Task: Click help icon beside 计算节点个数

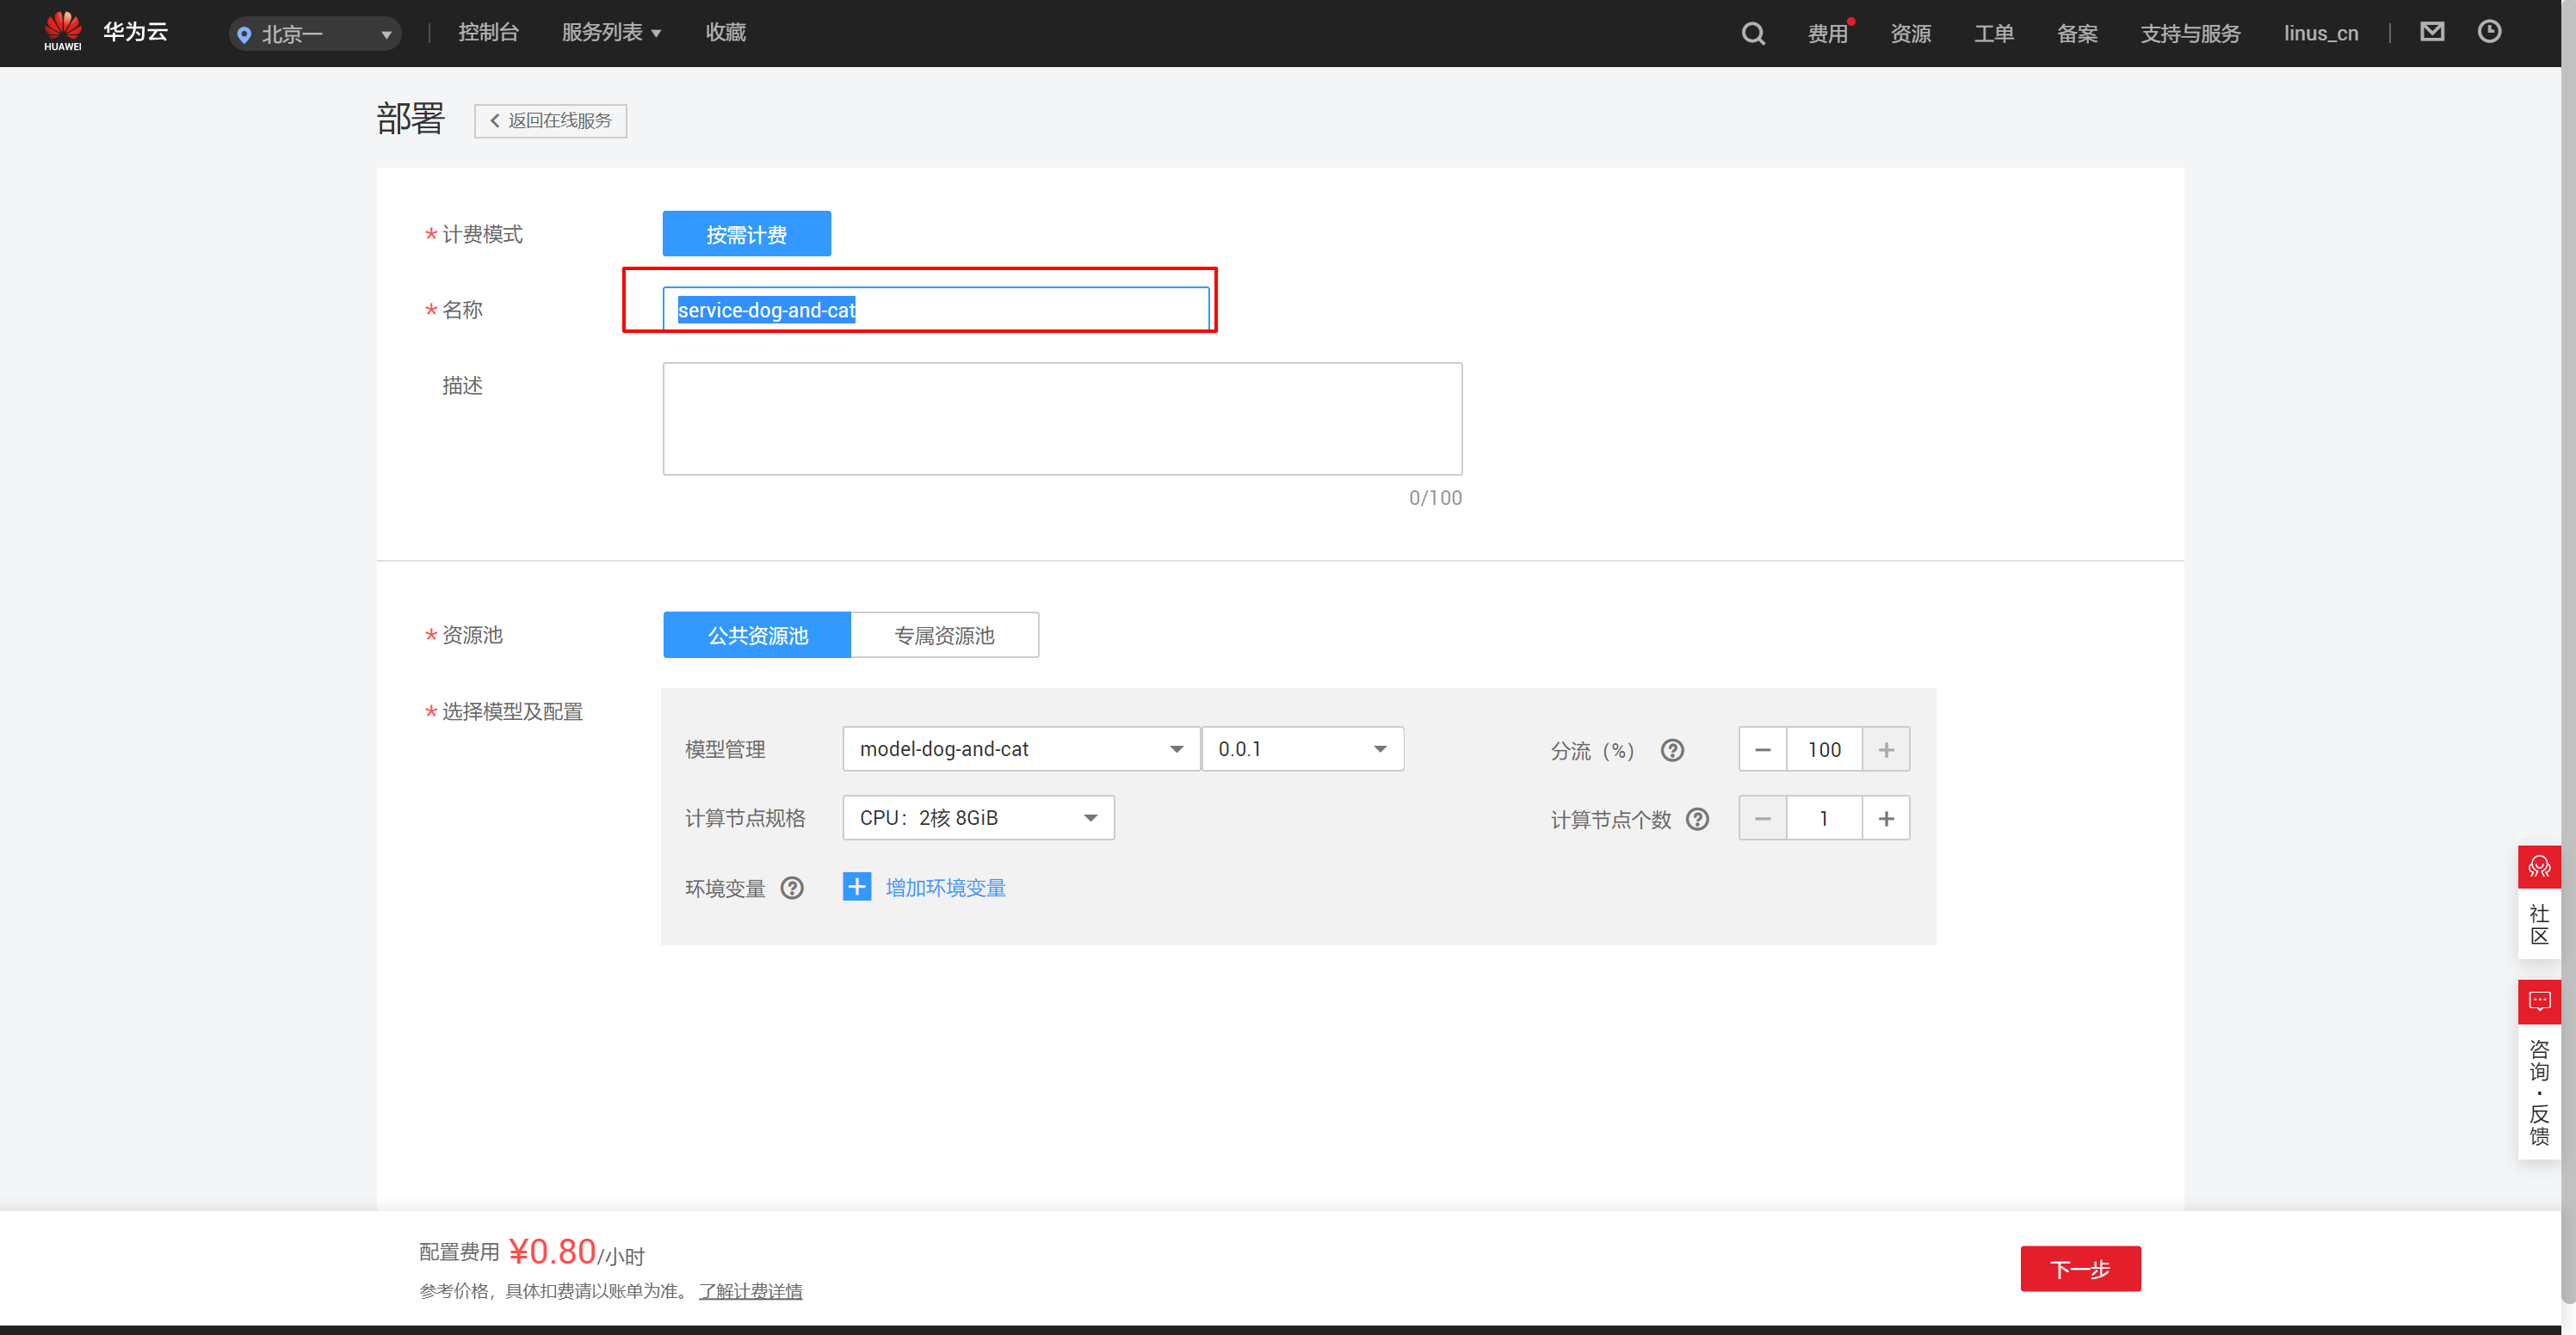Action: pyautogui.click(x=1697, y=818)
